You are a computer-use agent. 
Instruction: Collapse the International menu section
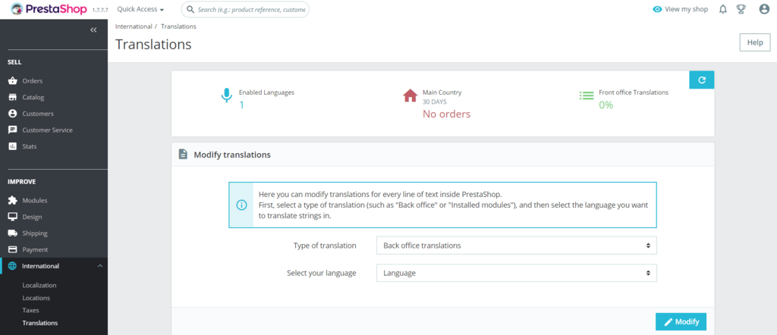pos(99,266)
